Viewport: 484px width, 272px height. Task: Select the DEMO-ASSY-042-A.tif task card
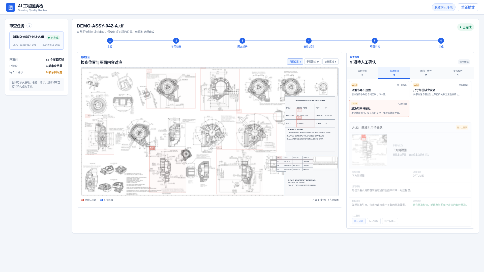coord(37,41)
